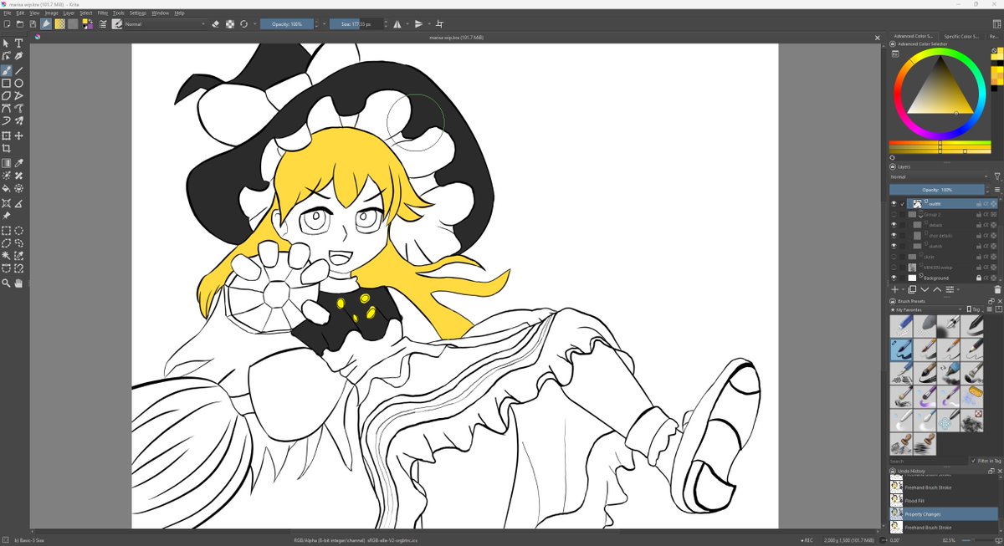Select the Calligraphy tool
The image size is (1004, 546).
coord(18,56)
